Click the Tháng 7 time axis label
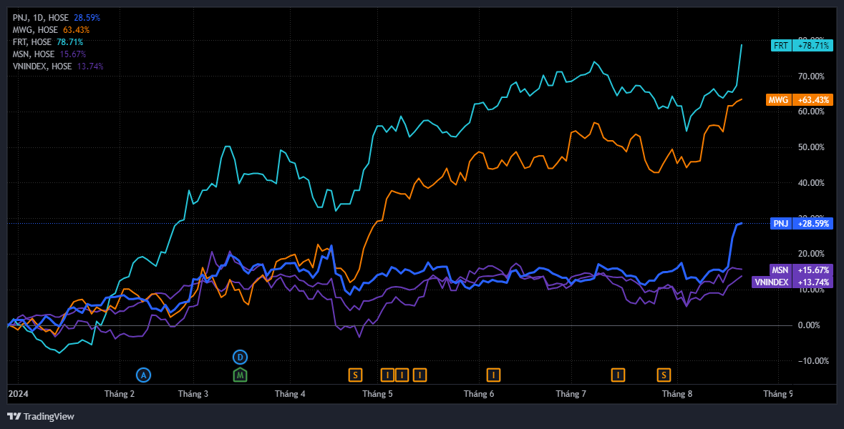The height and width of the screenshot is (429, 844). [x=571, y=394]
